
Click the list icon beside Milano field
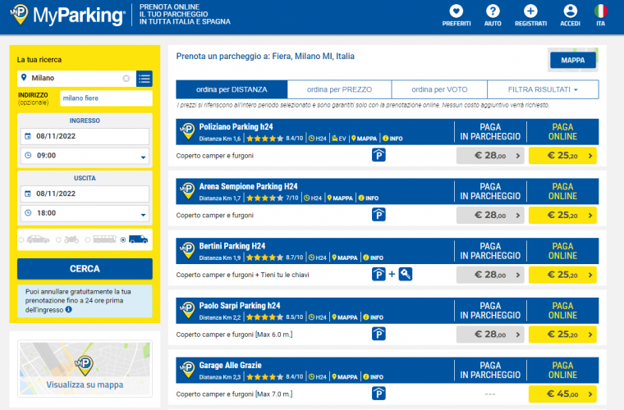(x=145, y=79)
